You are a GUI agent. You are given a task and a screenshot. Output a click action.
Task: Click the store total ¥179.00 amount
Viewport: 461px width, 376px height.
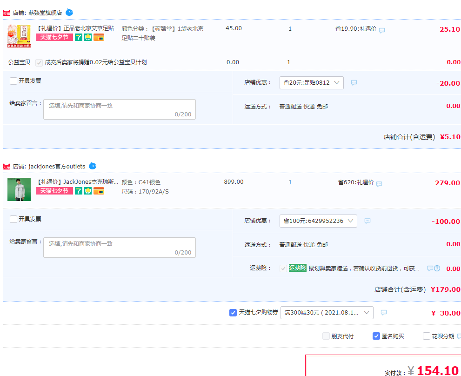[446, 289]
